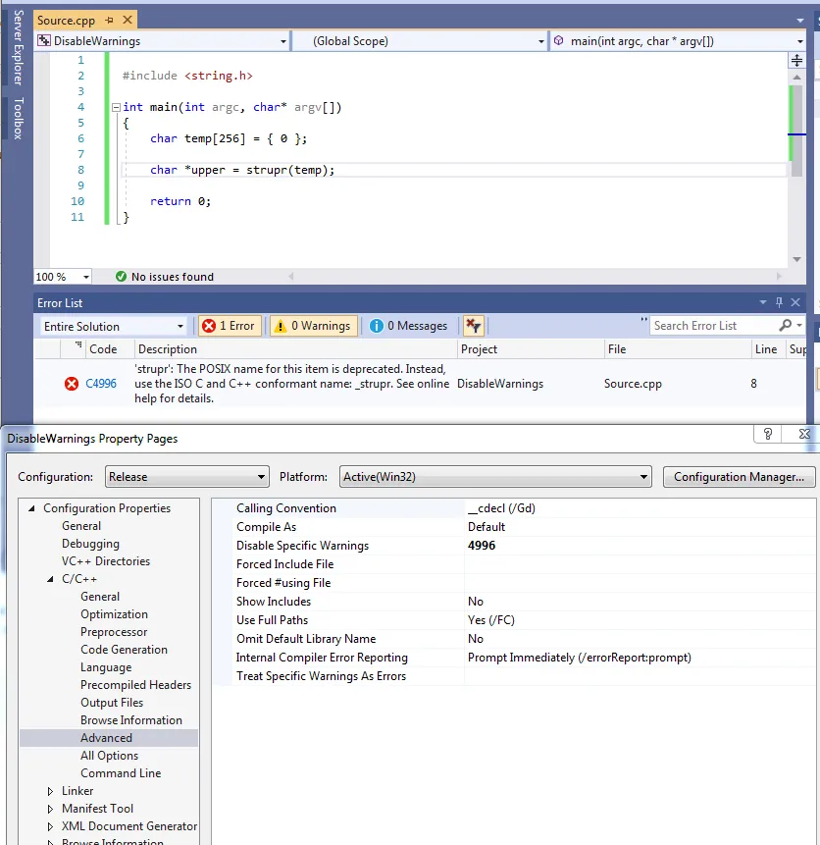
Task: Click the editor scroll up arrow
Action: point(796,78)
